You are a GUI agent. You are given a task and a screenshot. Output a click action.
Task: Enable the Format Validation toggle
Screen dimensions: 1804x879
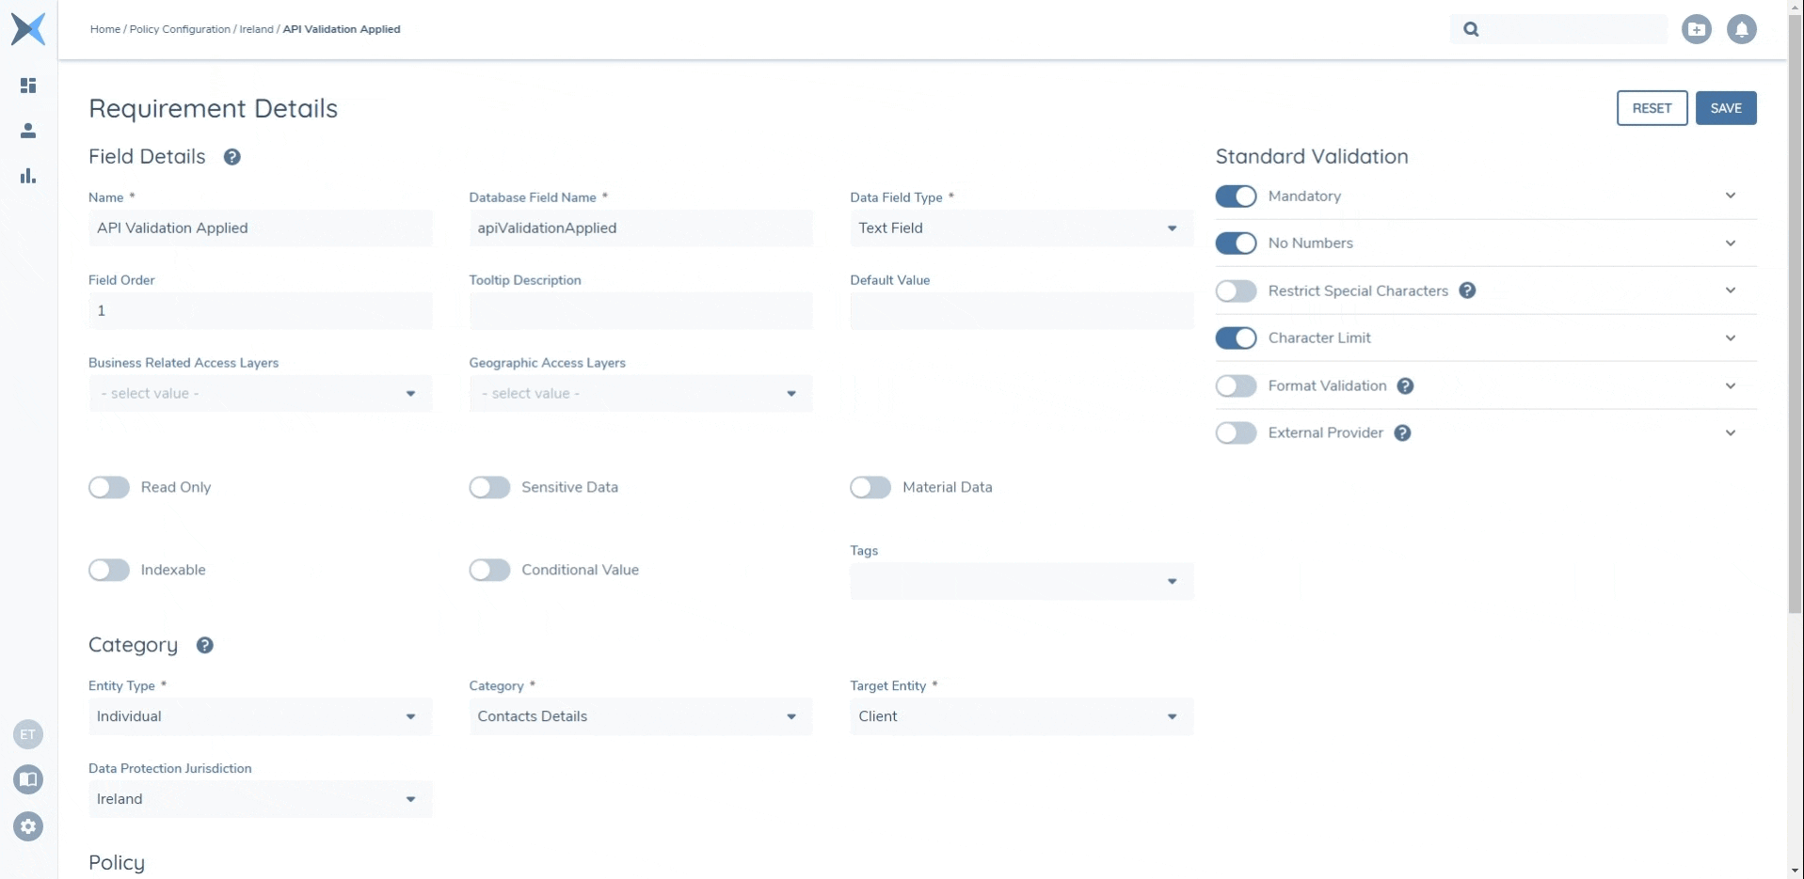(1237, 385)
